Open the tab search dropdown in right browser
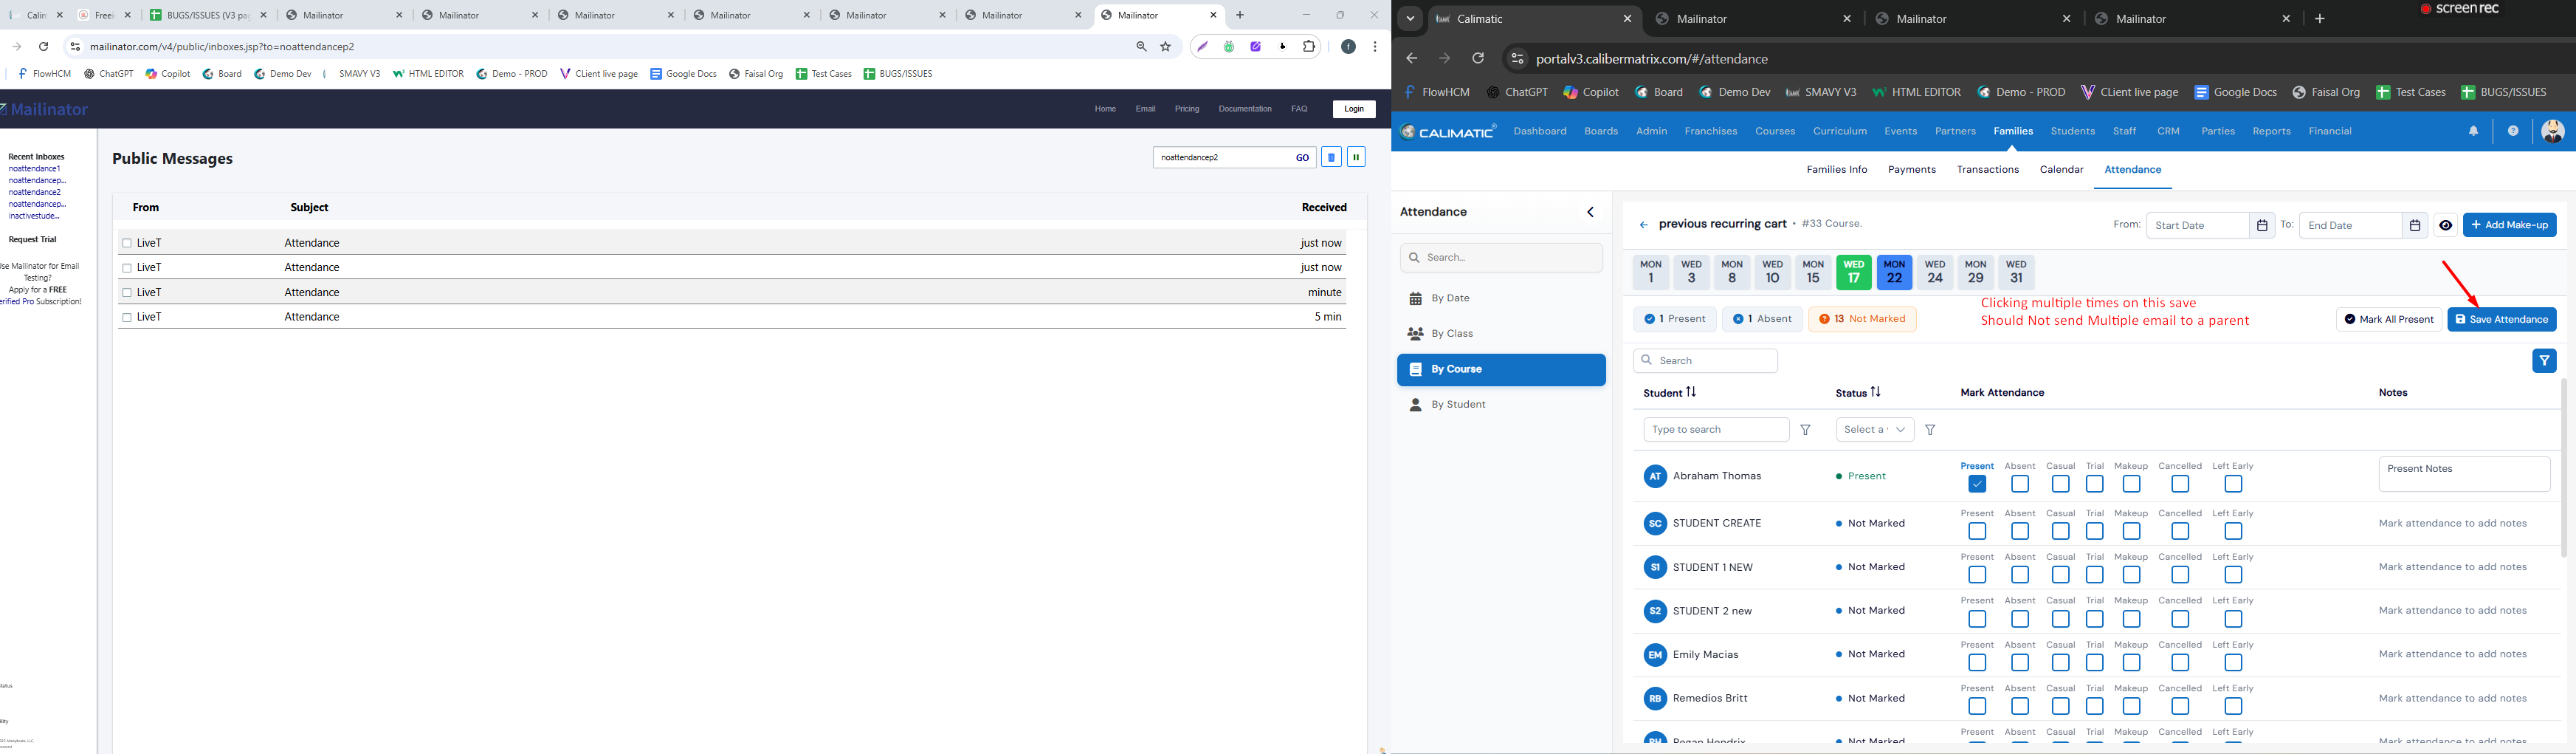Image resolution: width=2576 pixels, height=754 pixels. coord(1410,19)
